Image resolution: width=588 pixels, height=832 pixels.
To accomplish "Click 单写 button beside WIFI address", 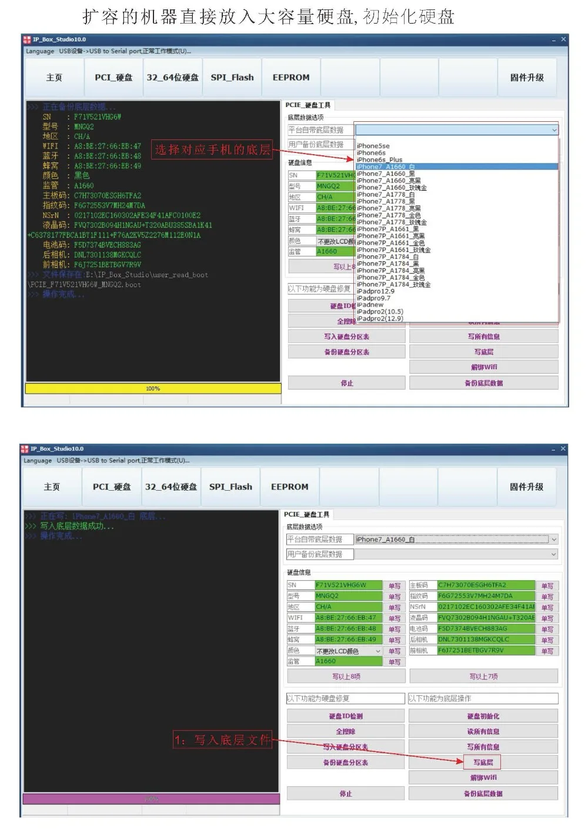I will [394, 618].
